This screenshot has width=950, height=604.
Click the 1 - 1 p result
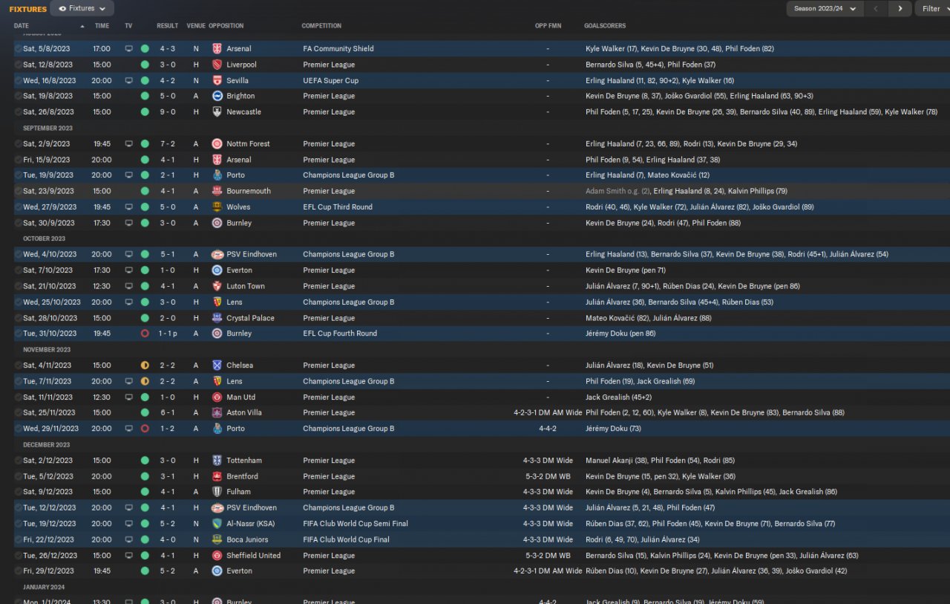pyautogui.click(x=168, y=334)
